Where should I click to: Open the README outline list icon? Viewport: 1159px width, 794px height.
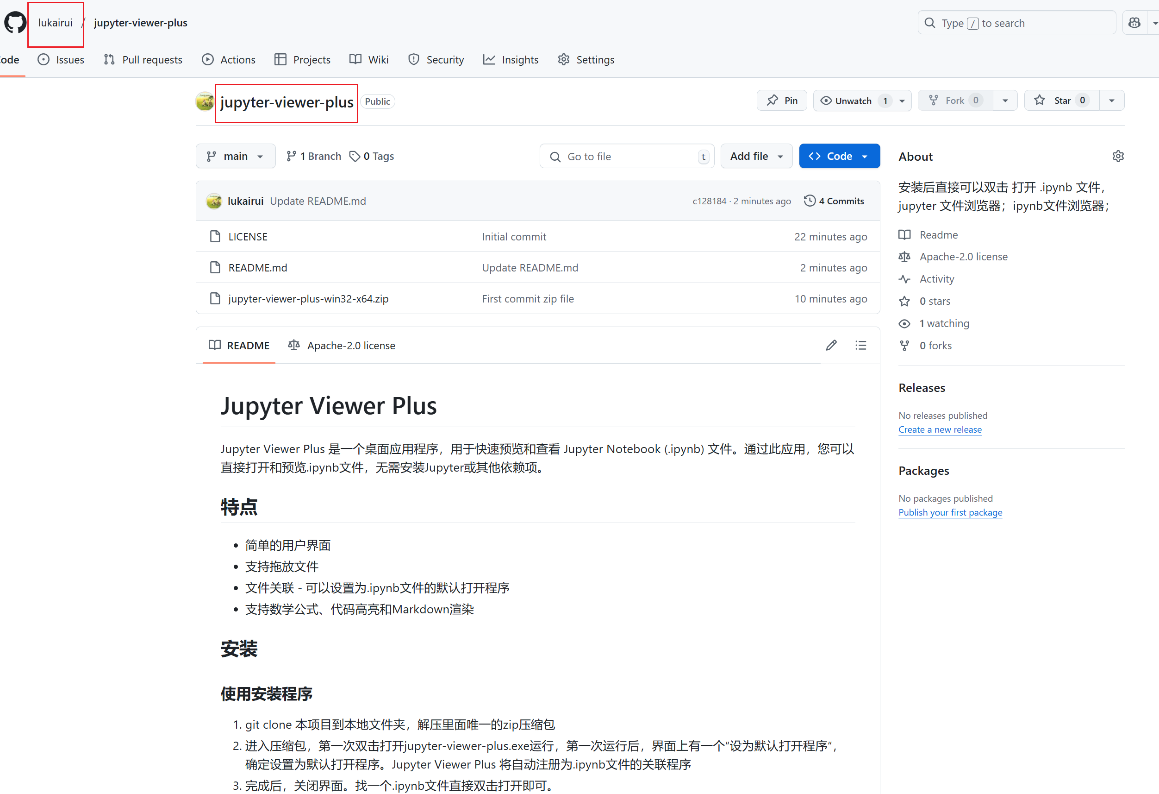coord(860,345)
